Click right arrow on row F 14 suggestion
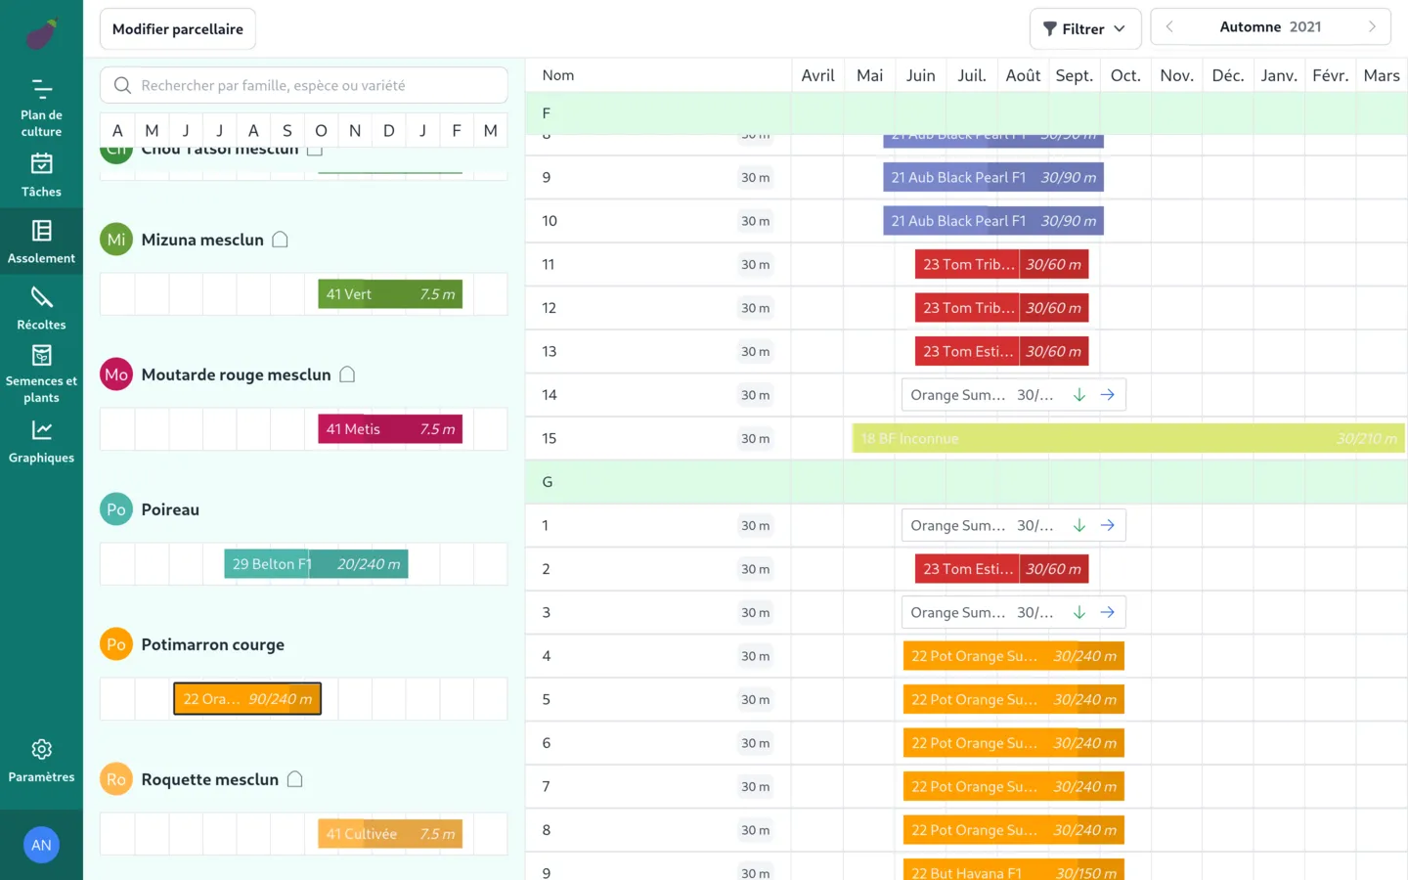The height and width of the screenshot is (880, 1408). coord(1108,395)
